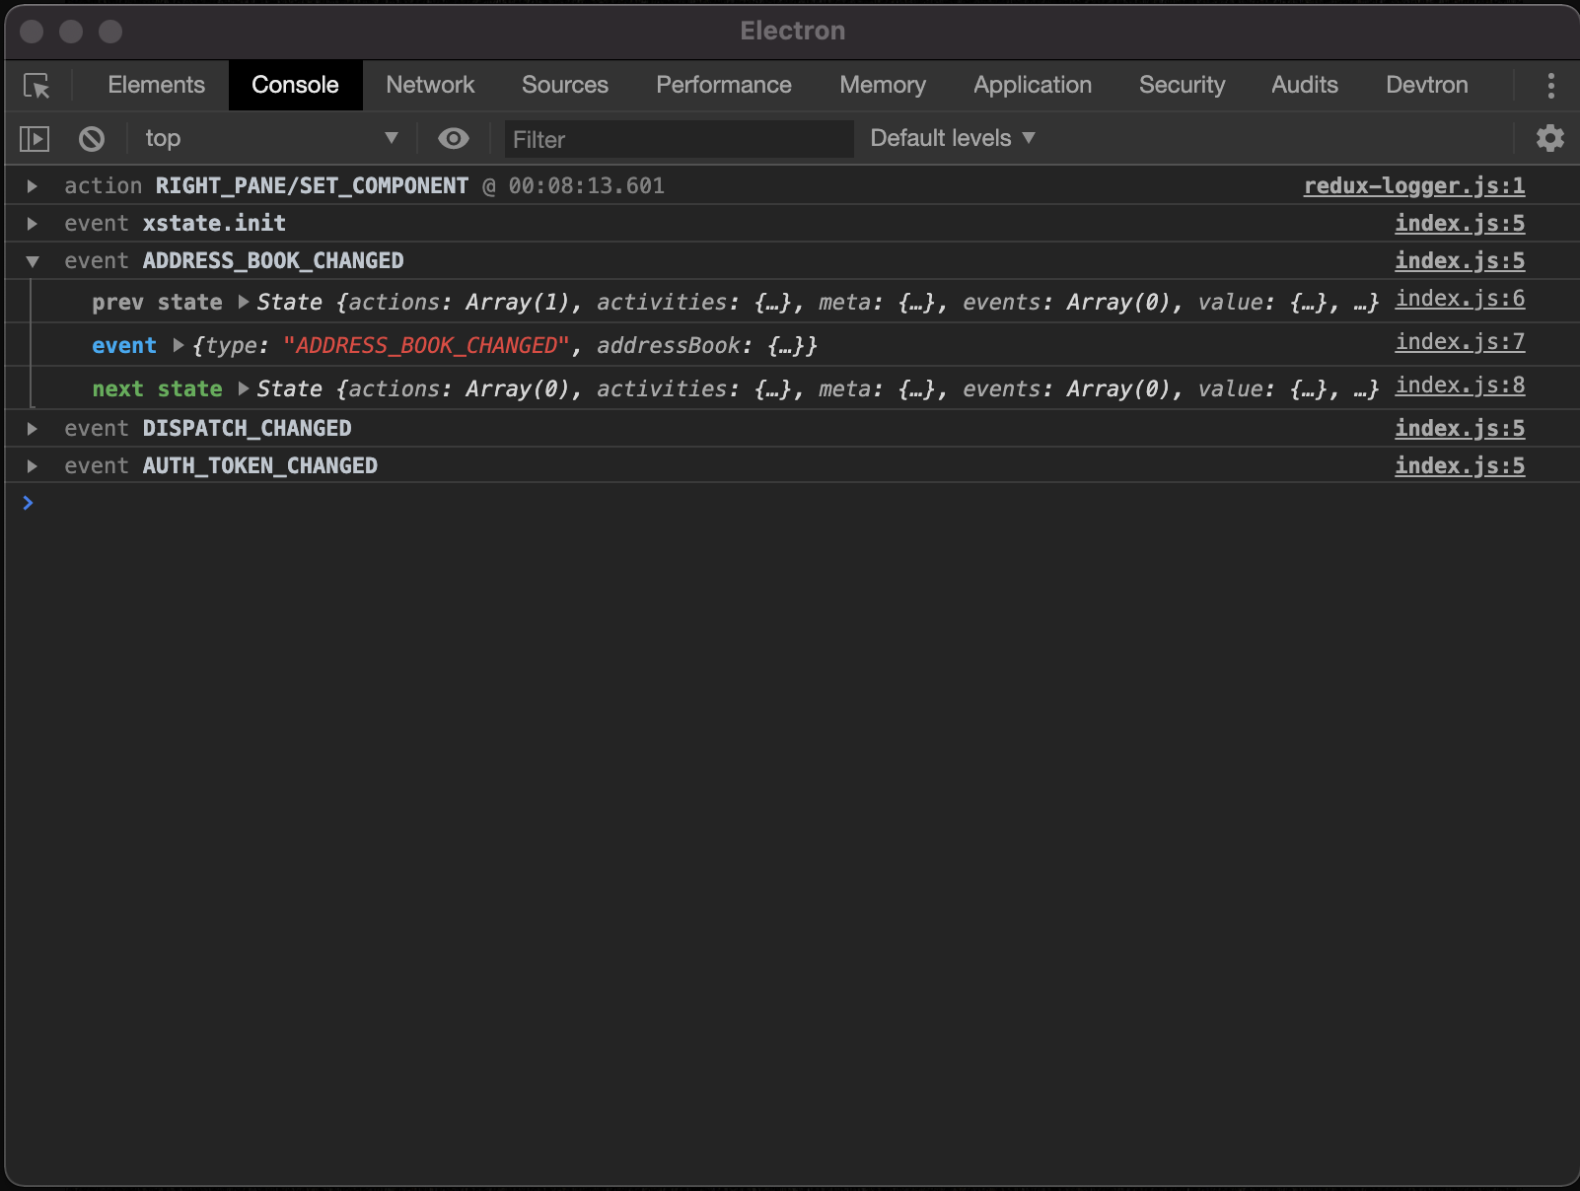Image resolution: width=1580 pixels, height=1191 pixels.
Task: Clear console with the ban icon
Action: tap(92, 139)
